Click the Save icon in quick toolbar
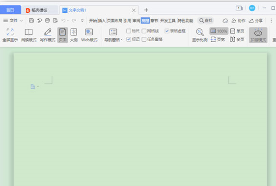The width and height of the screenshot is (276, 186). point(31,21)
